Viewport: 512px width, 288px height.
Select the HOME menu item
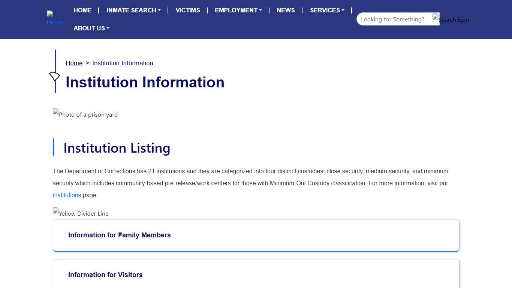(x=82, y=10)
